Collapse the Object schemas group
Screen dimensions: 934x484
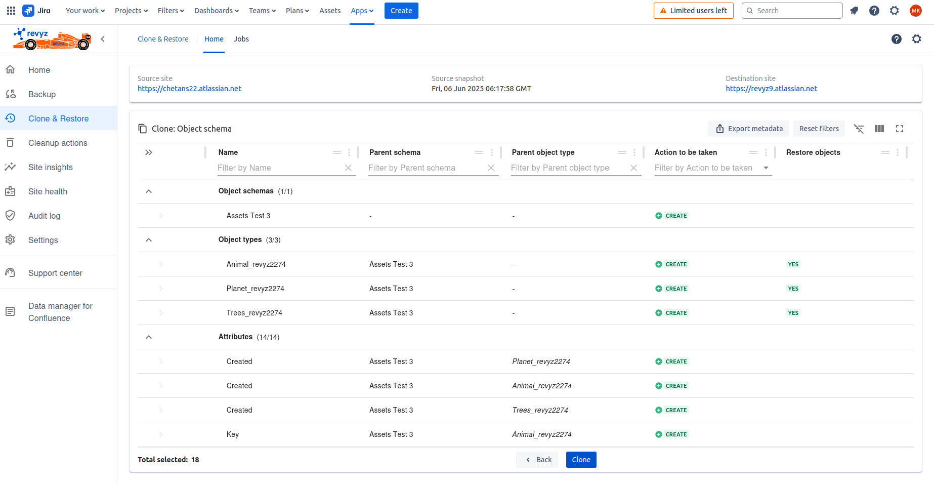point(149,191)
